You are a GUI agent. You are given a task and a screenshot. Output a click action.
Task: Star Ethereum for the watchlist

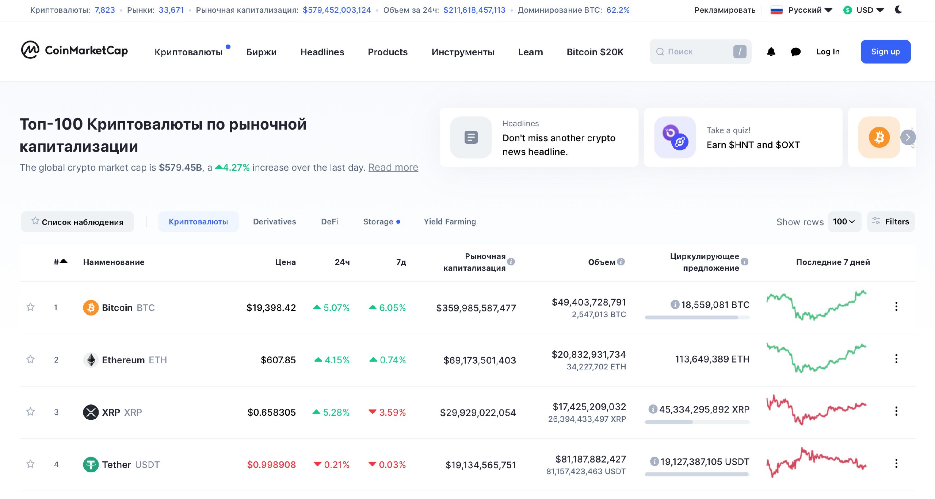point(31,360)
